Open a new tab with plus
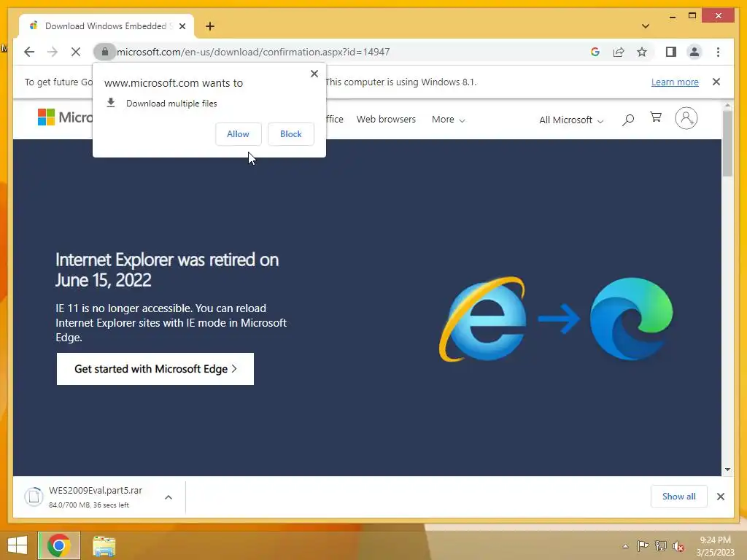 pyautogui.click(x=210, y=26)
